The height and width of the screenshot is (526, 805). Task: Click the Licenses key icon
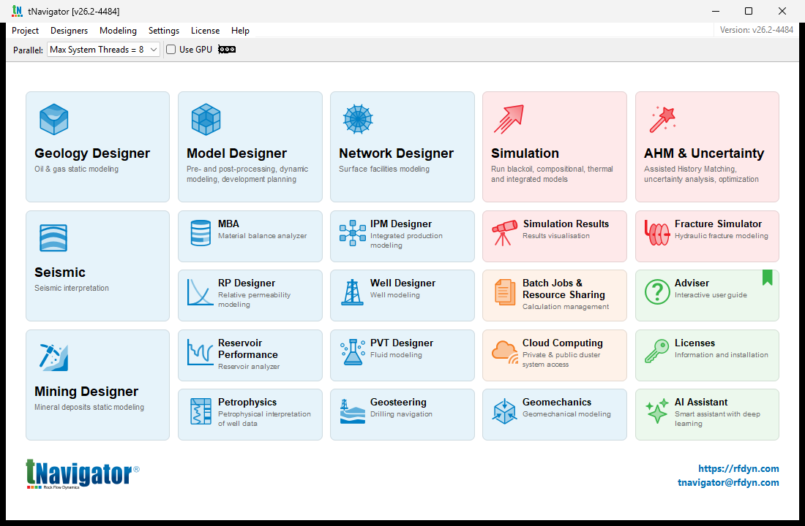[x=657, y=351]
